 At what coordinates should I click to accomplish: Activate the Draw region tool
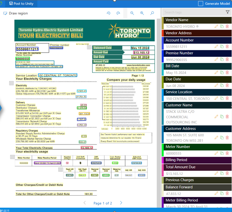(x=16, y=13)
